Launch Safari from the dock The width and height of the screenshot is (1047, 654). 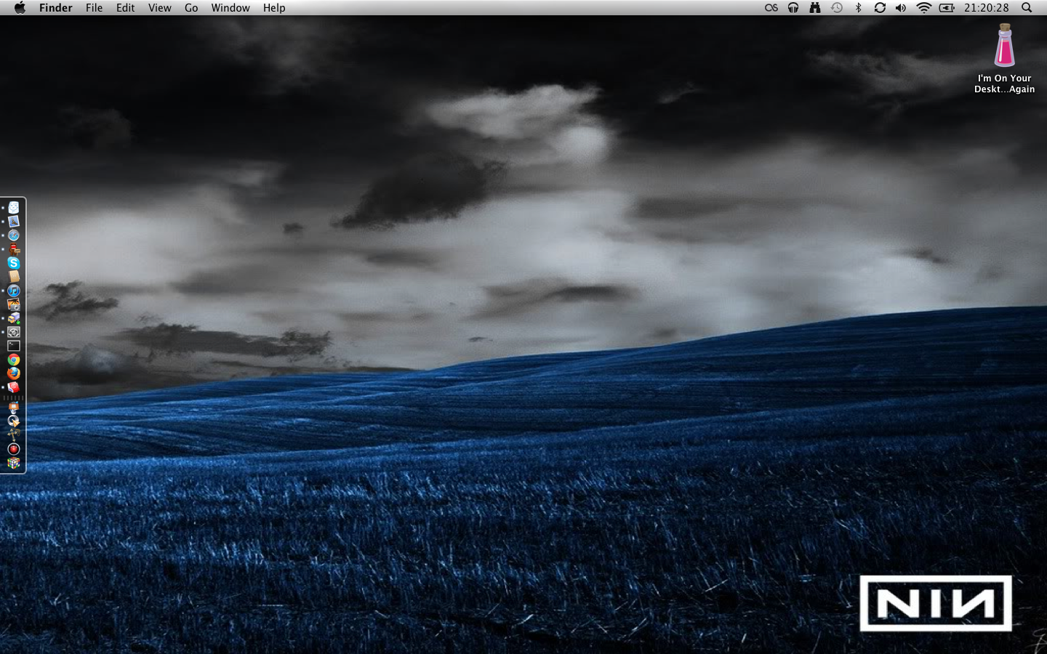point(13,235)
